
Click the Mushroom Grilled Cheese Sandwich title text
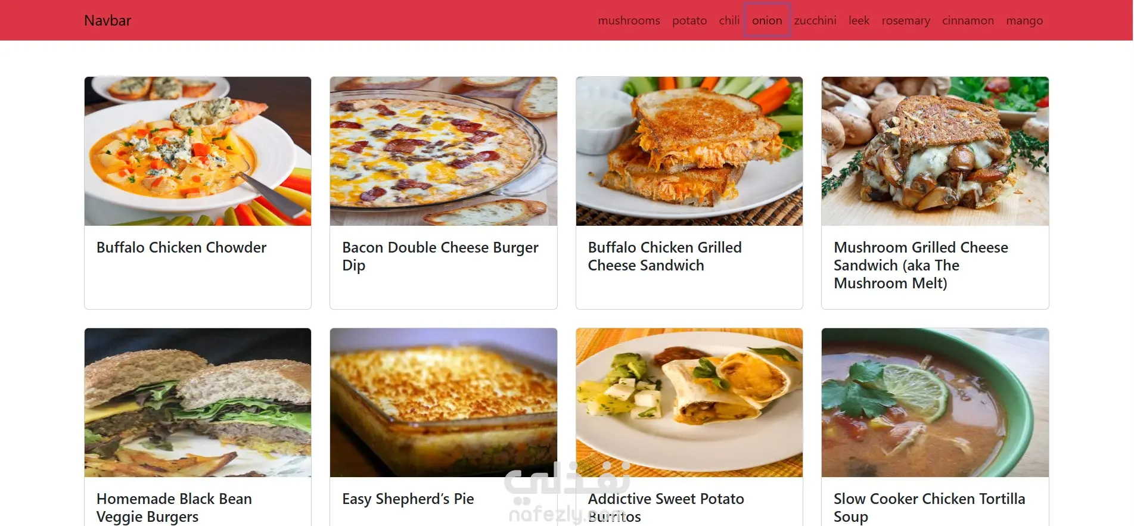[x=921, y=265]
